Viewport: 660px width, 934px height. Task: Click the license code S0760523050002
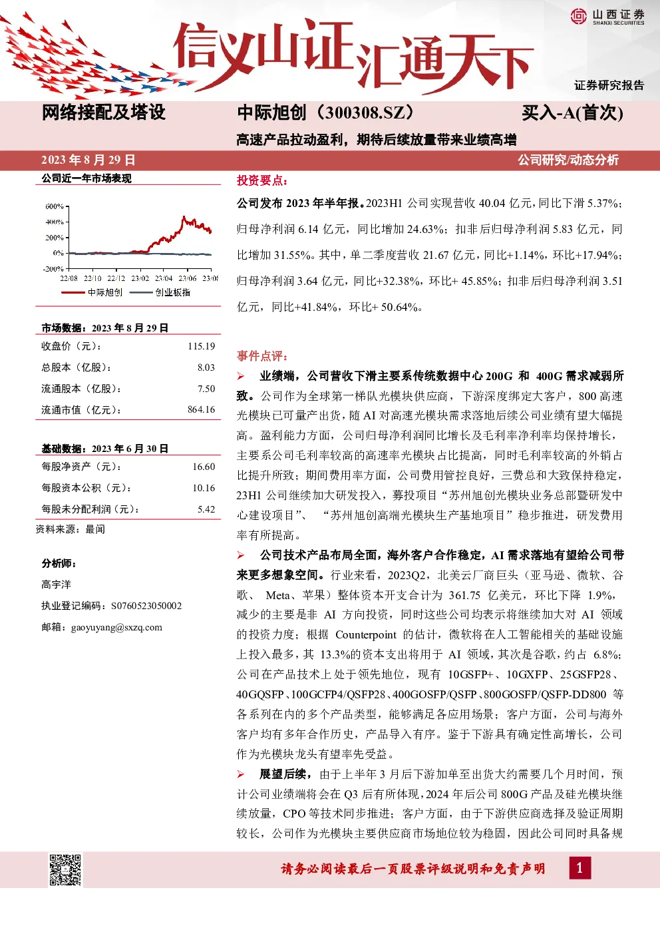click(146, 606)
